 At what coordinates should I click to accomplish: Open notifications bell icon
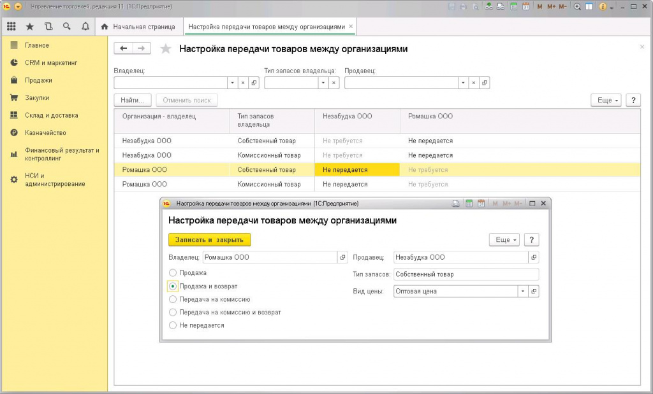85,26
